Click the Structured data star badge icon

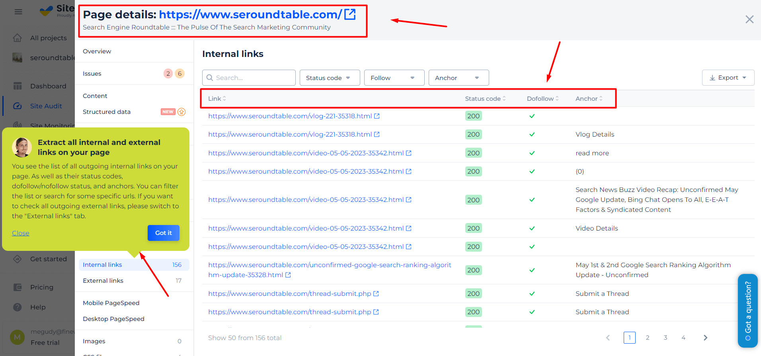pos(181,112)
